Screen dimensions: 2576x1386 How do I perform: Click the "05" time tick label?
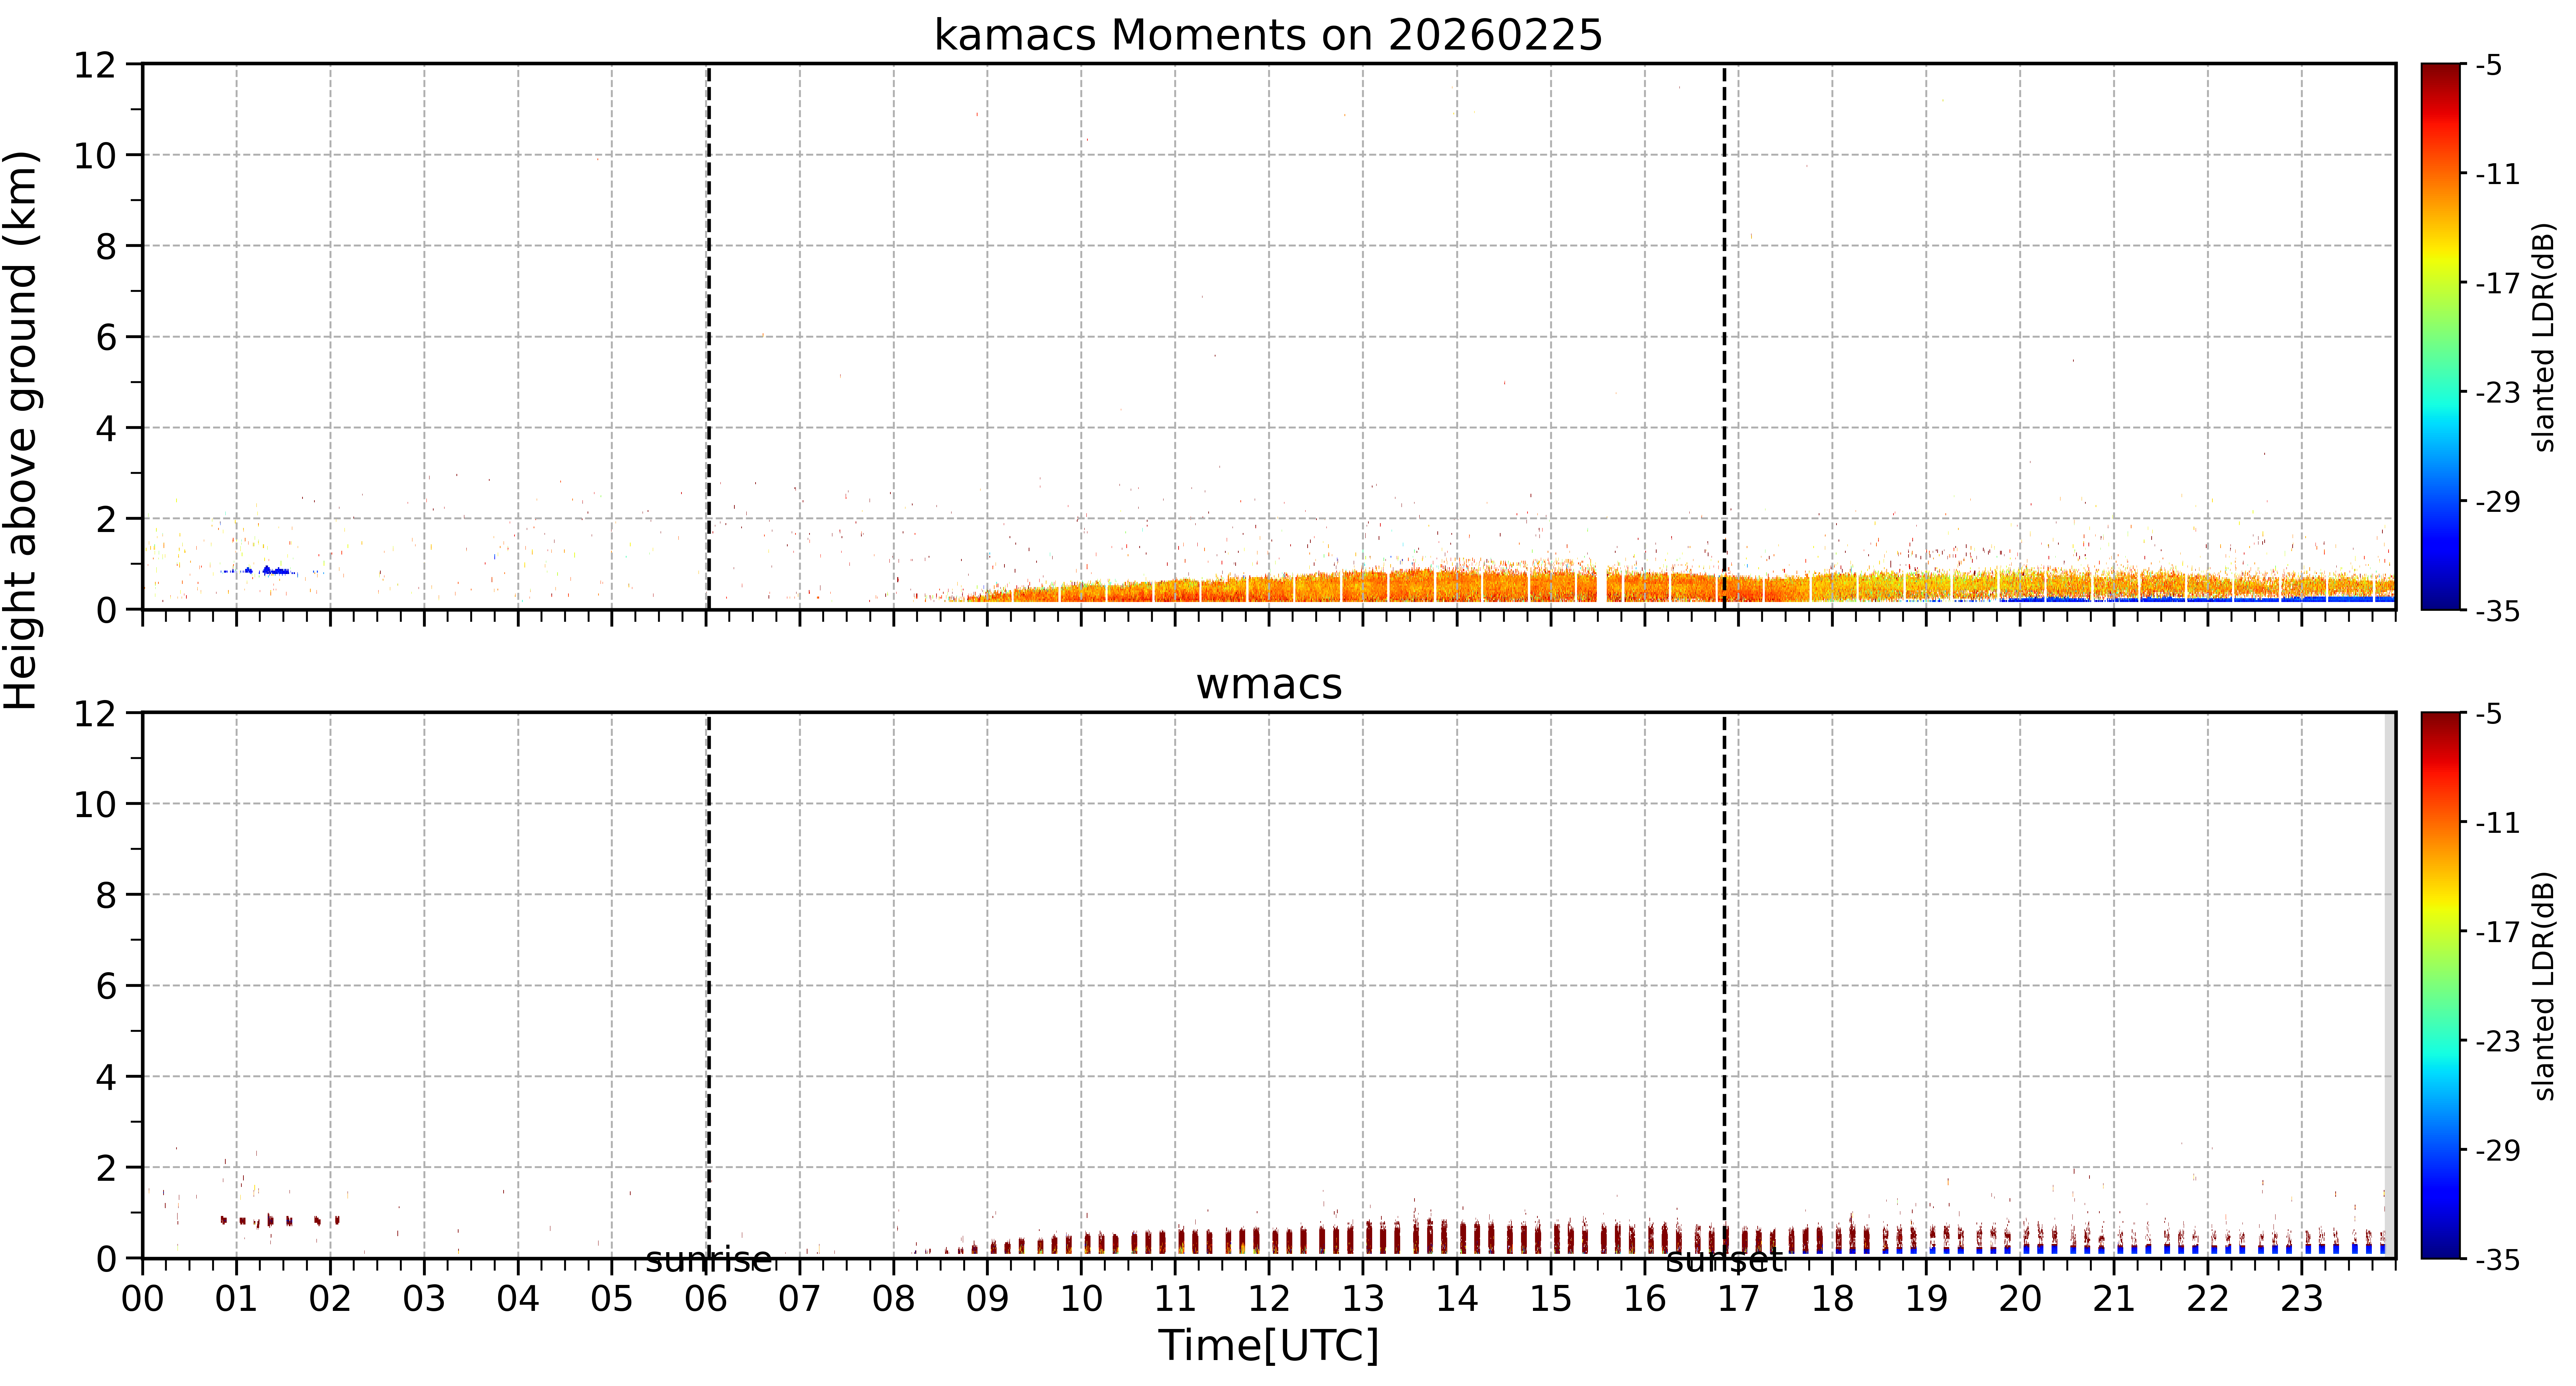coord(612,1299)
